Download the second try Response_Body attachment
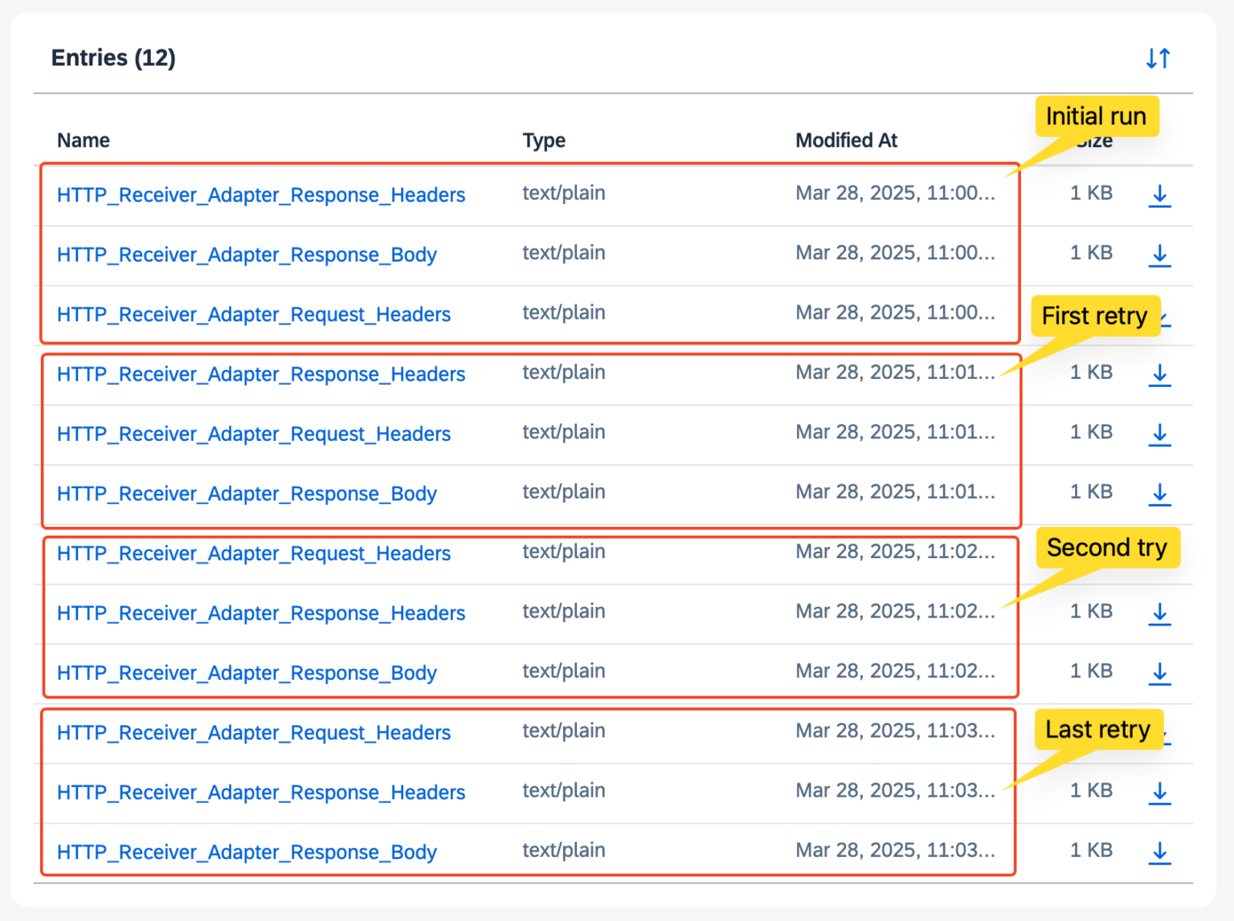The image size is (1234, 921). [1159, 674]
